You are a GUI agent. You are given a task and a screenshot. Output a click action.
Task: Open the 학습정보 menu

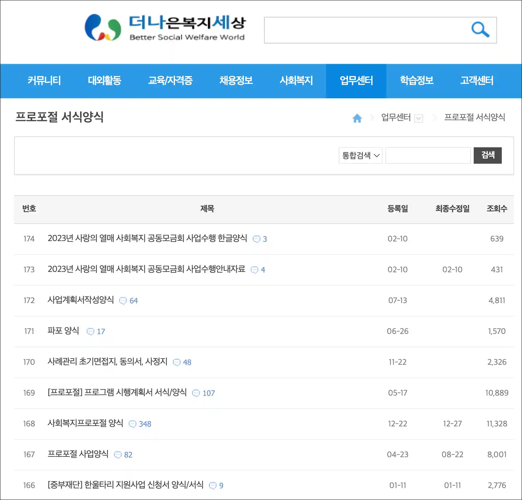(x=417, y=81)
